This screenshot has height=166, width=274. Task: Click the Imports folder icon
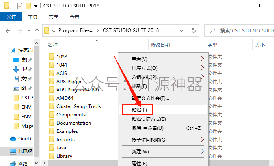tap(52, 140)
